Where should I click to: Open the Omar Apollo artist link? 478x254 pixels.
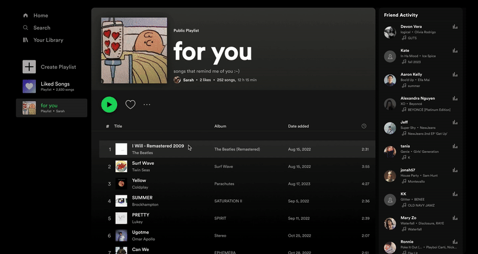pyautogui.click(x=143, y=239)
